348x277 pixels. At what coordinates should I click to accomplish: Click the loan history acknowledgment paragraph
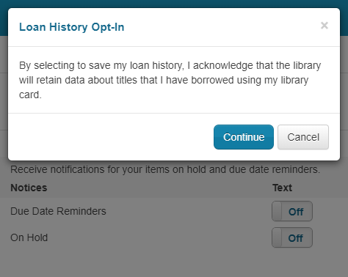(170, 80)
